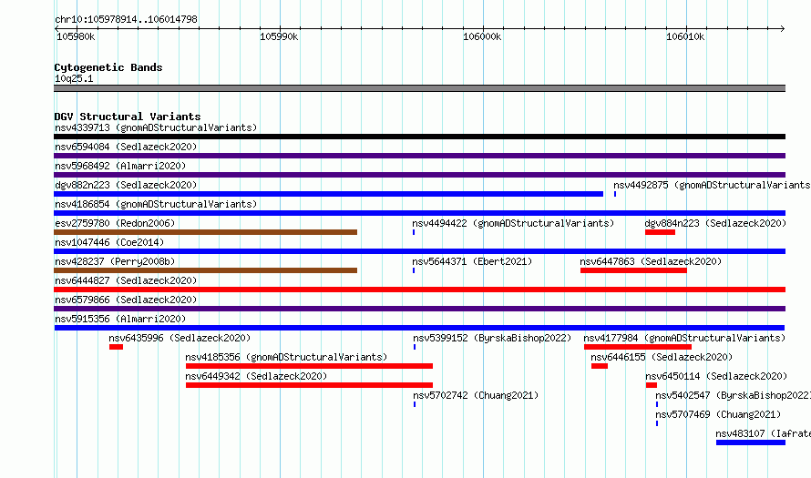Open nsv5707469 (Chuang2021) label
The width and height of the screenshot is (811, 478).
pos(718,414)
